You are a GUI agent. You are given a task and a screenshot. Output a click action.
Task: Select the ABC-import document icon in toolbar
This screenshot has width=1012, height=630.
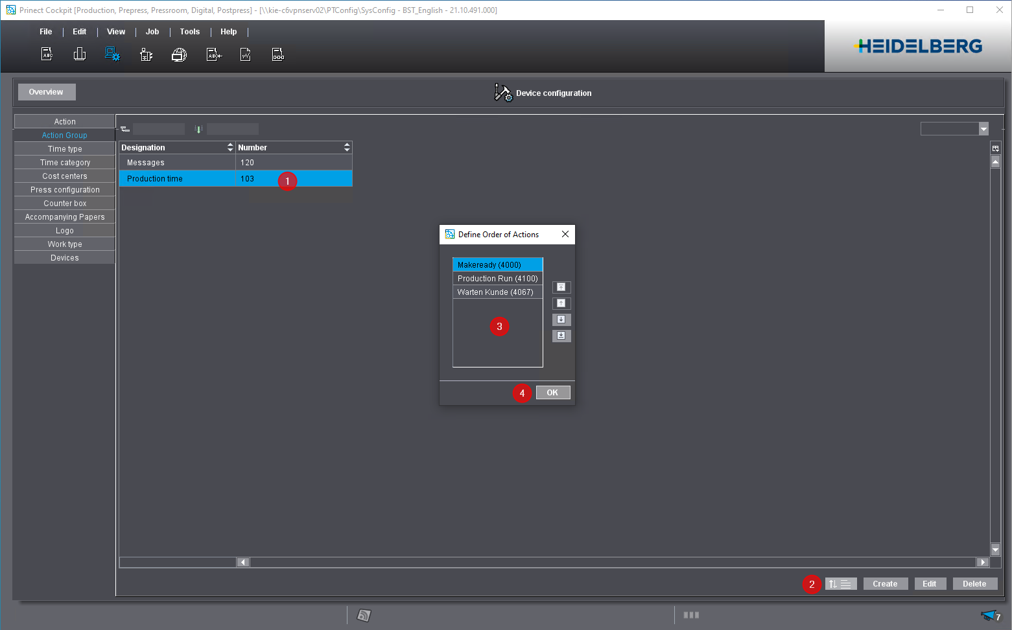click(x=213, y=54)
